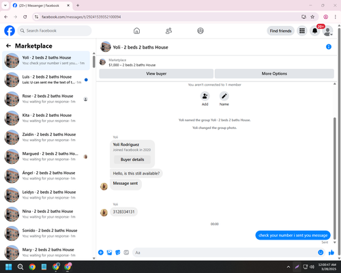Viewport: 341px width, 273px height.
Task: Open the tab search dropdown arrow
Action: tap(5, 5)
